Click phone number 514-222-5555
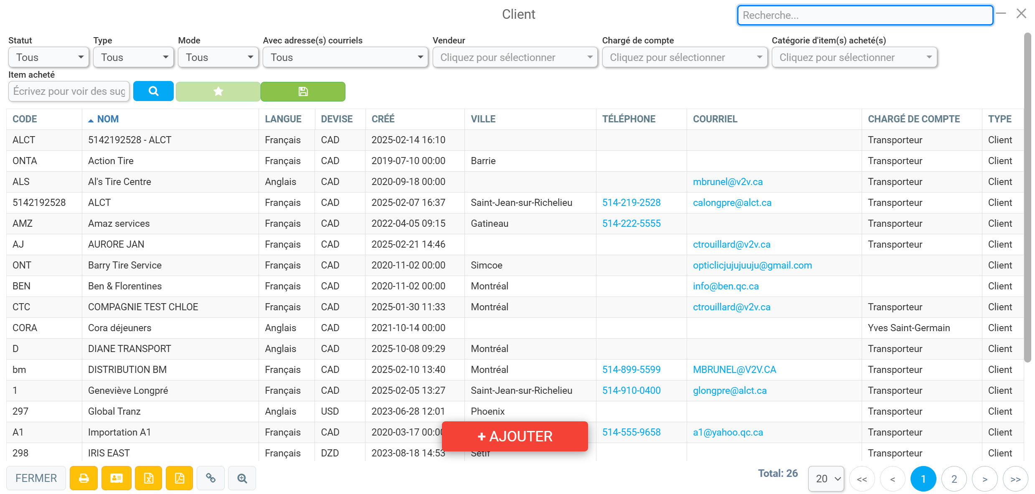1035x494 pixels. pyautogui.click(x=631, y=223)
